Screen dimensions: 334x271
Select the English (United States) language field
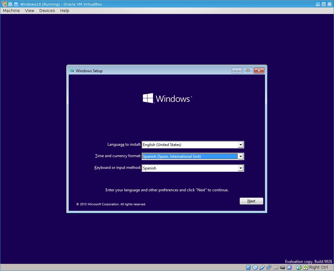[193, 145]
